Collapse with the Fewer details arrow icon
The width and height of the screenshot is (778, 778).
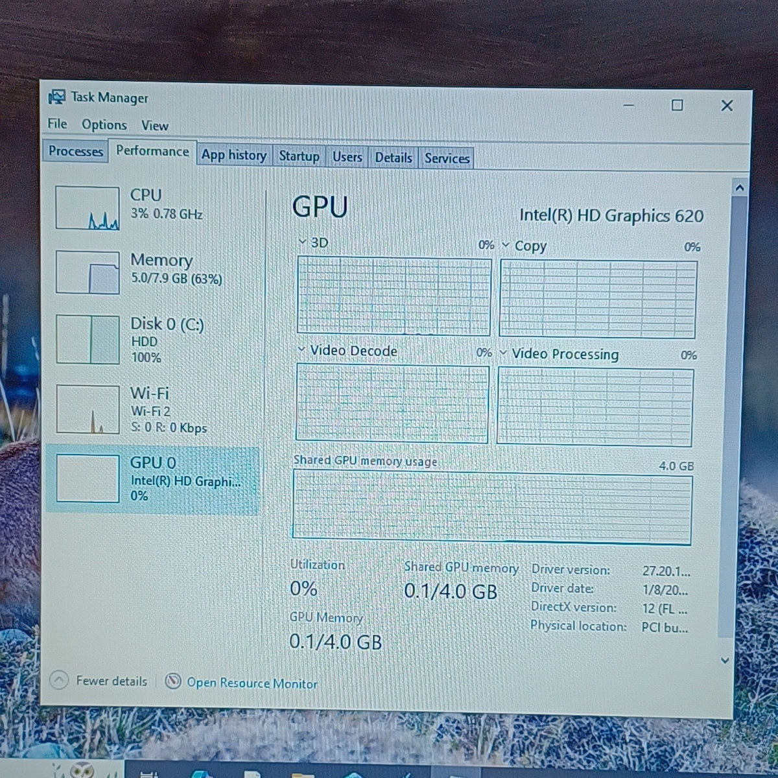point(59,680)
